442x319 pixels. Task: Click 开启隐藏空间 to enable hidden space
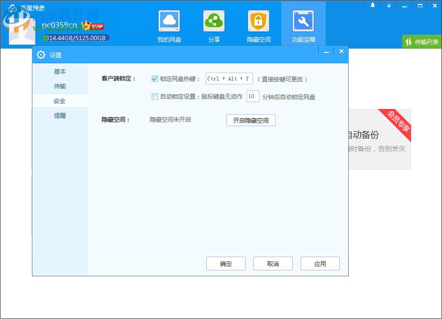[250, 120]
